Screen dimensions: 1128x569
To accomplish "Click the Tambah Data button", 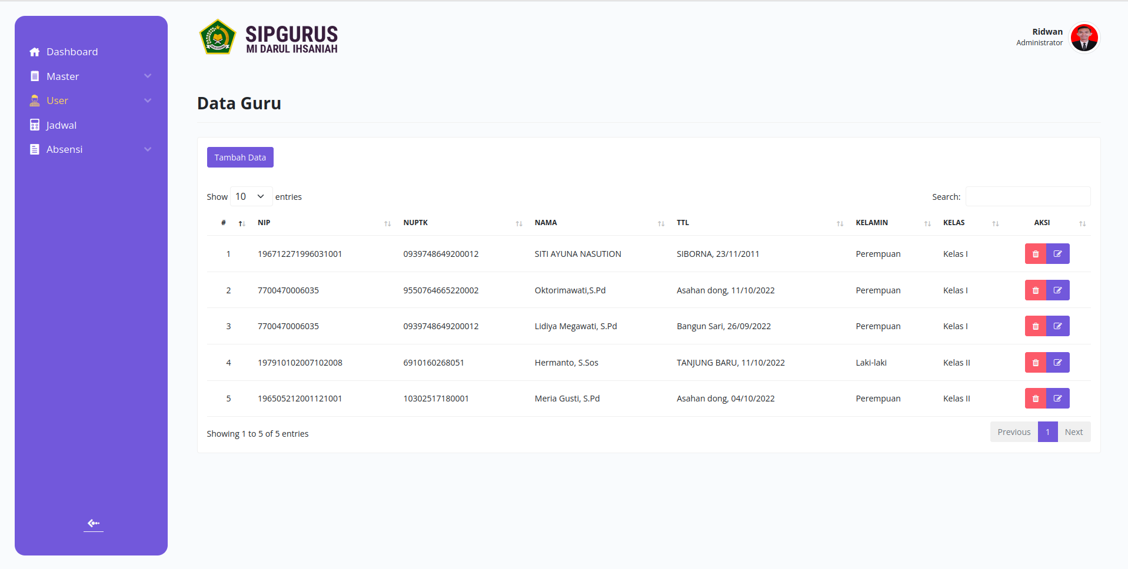I will [x=240, y=158].
